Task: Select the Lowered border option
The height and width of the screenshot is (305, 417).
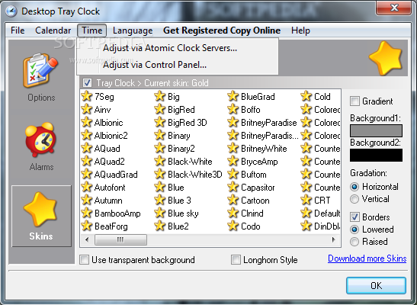Action: click(354, 230)
